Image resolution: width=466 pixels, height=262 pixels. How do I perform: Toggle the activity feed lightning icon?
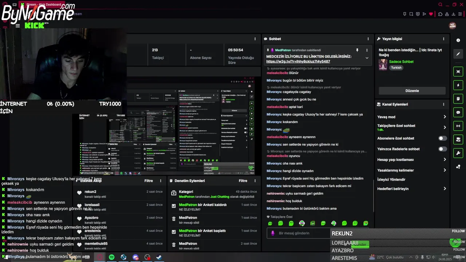point(458,85)
